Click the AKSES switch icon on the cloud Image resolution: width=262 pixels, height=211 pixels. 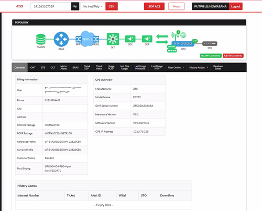pyautogui.click(x=96, y=39)
